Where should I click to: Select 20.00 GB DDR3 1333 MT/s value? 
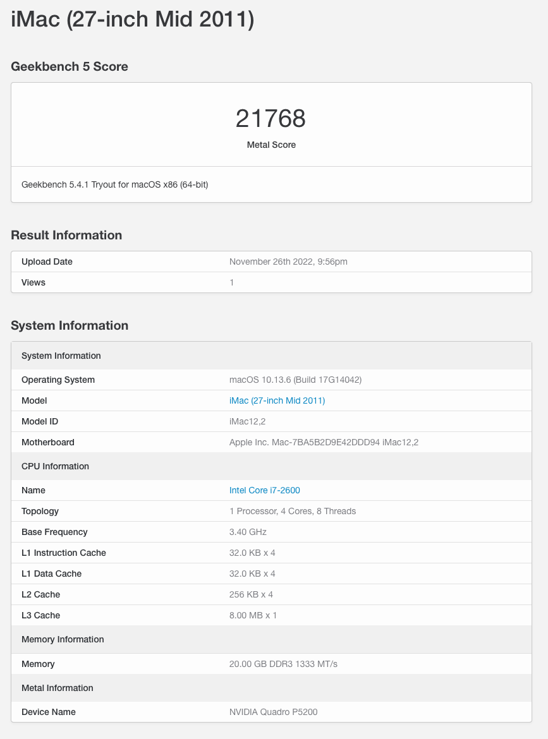click(x=283, y=664)
